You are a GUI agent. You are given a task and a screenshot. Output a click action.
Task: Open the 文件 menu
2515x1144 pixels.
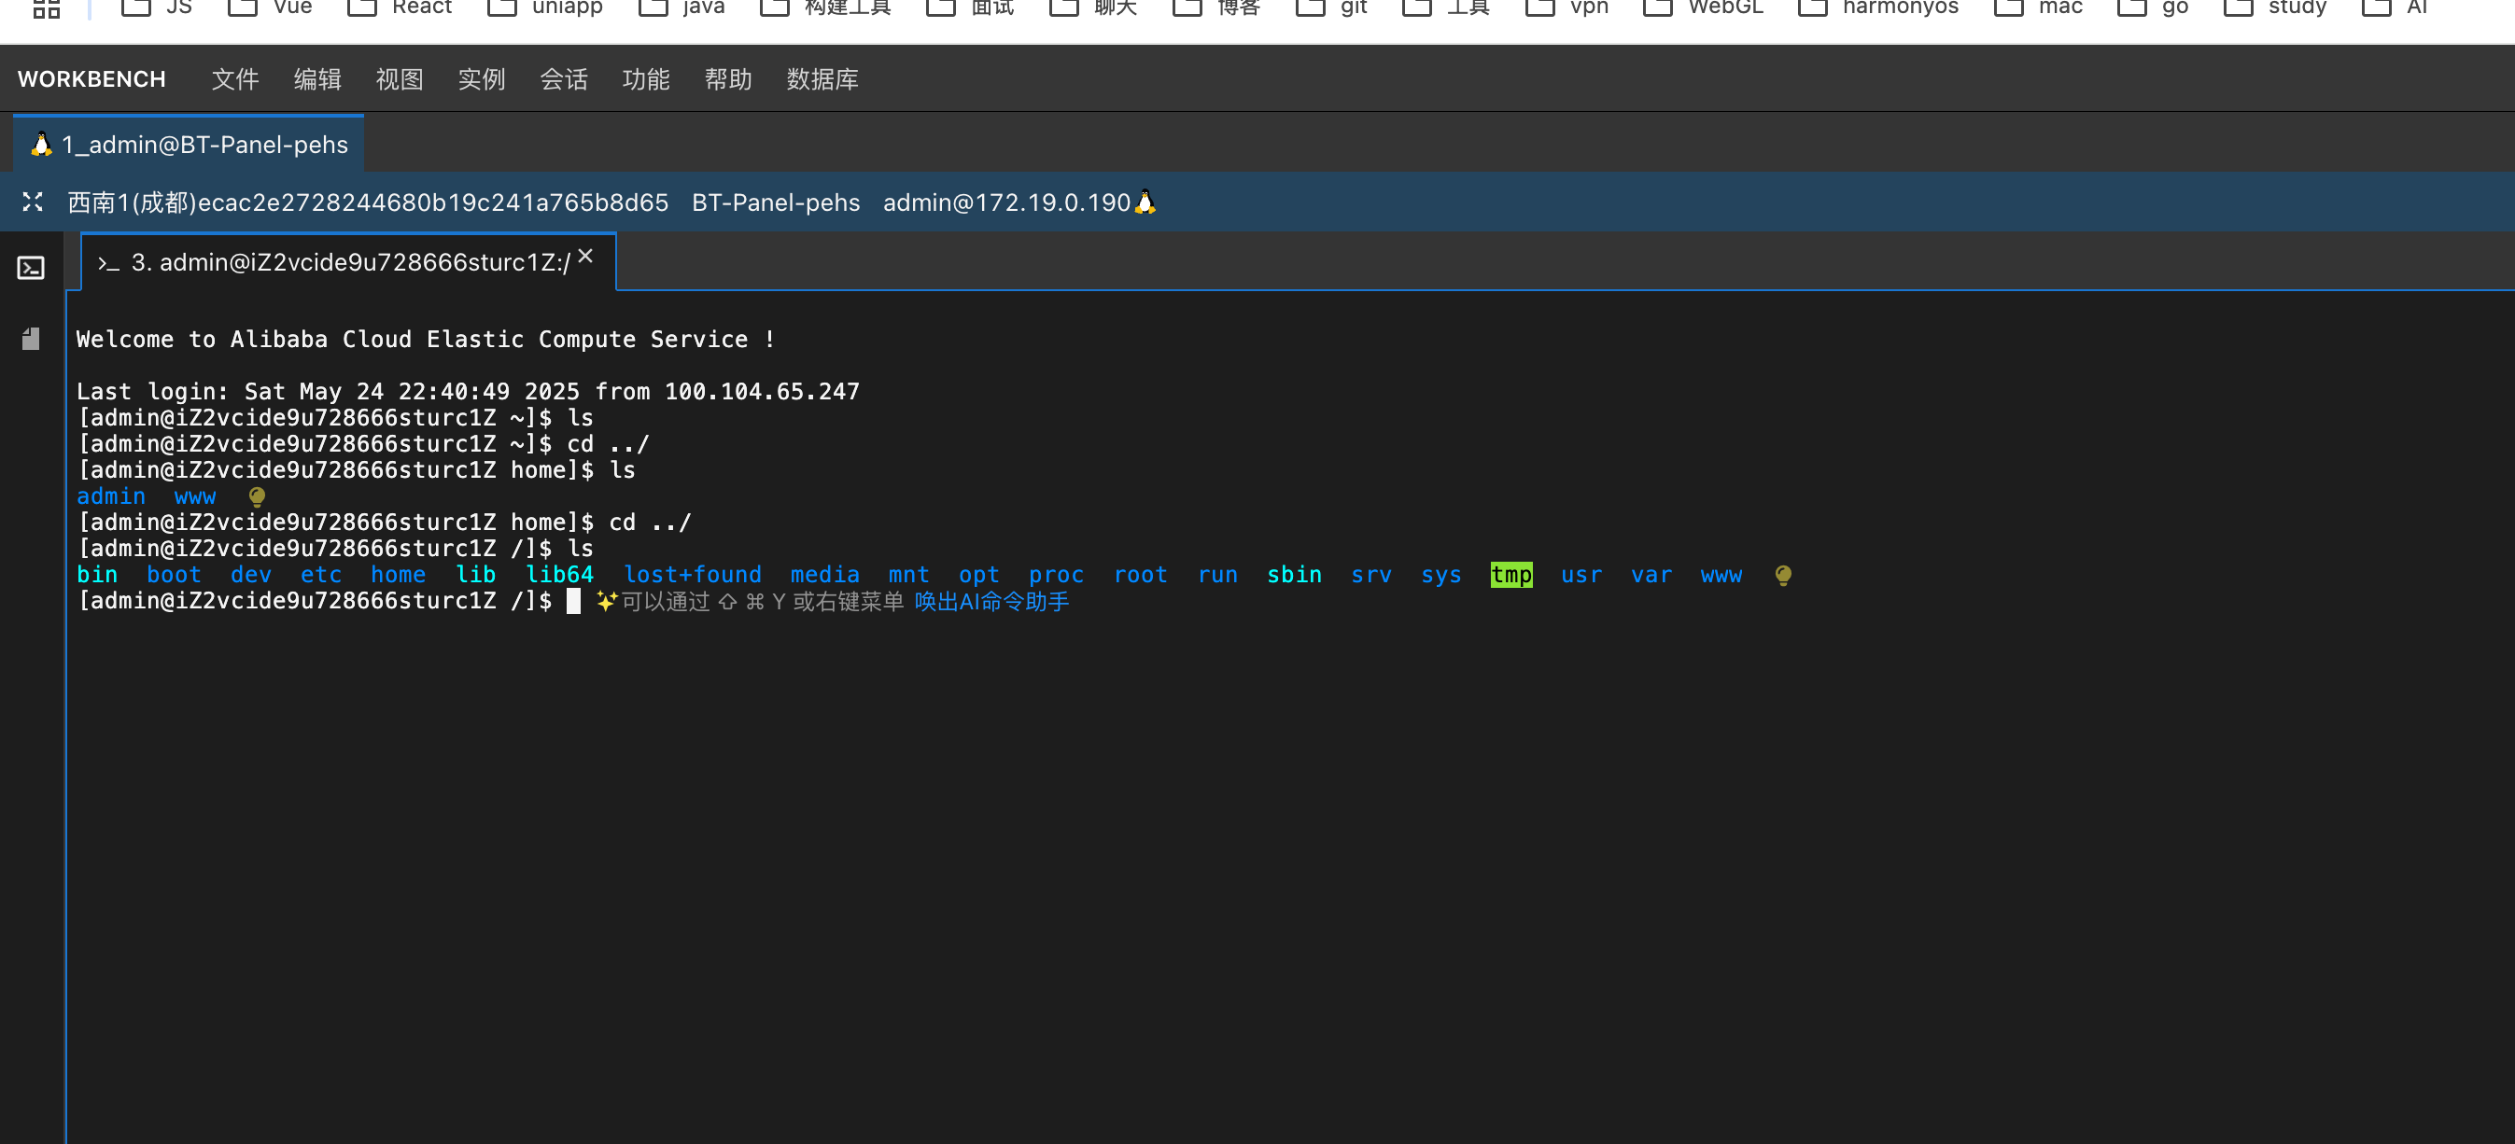pyautogui.click(x=235, y=79)
